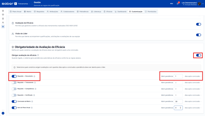Click the Gestão page title
Image resolution: width=205 pixels, height=116 pixels.
37,2
